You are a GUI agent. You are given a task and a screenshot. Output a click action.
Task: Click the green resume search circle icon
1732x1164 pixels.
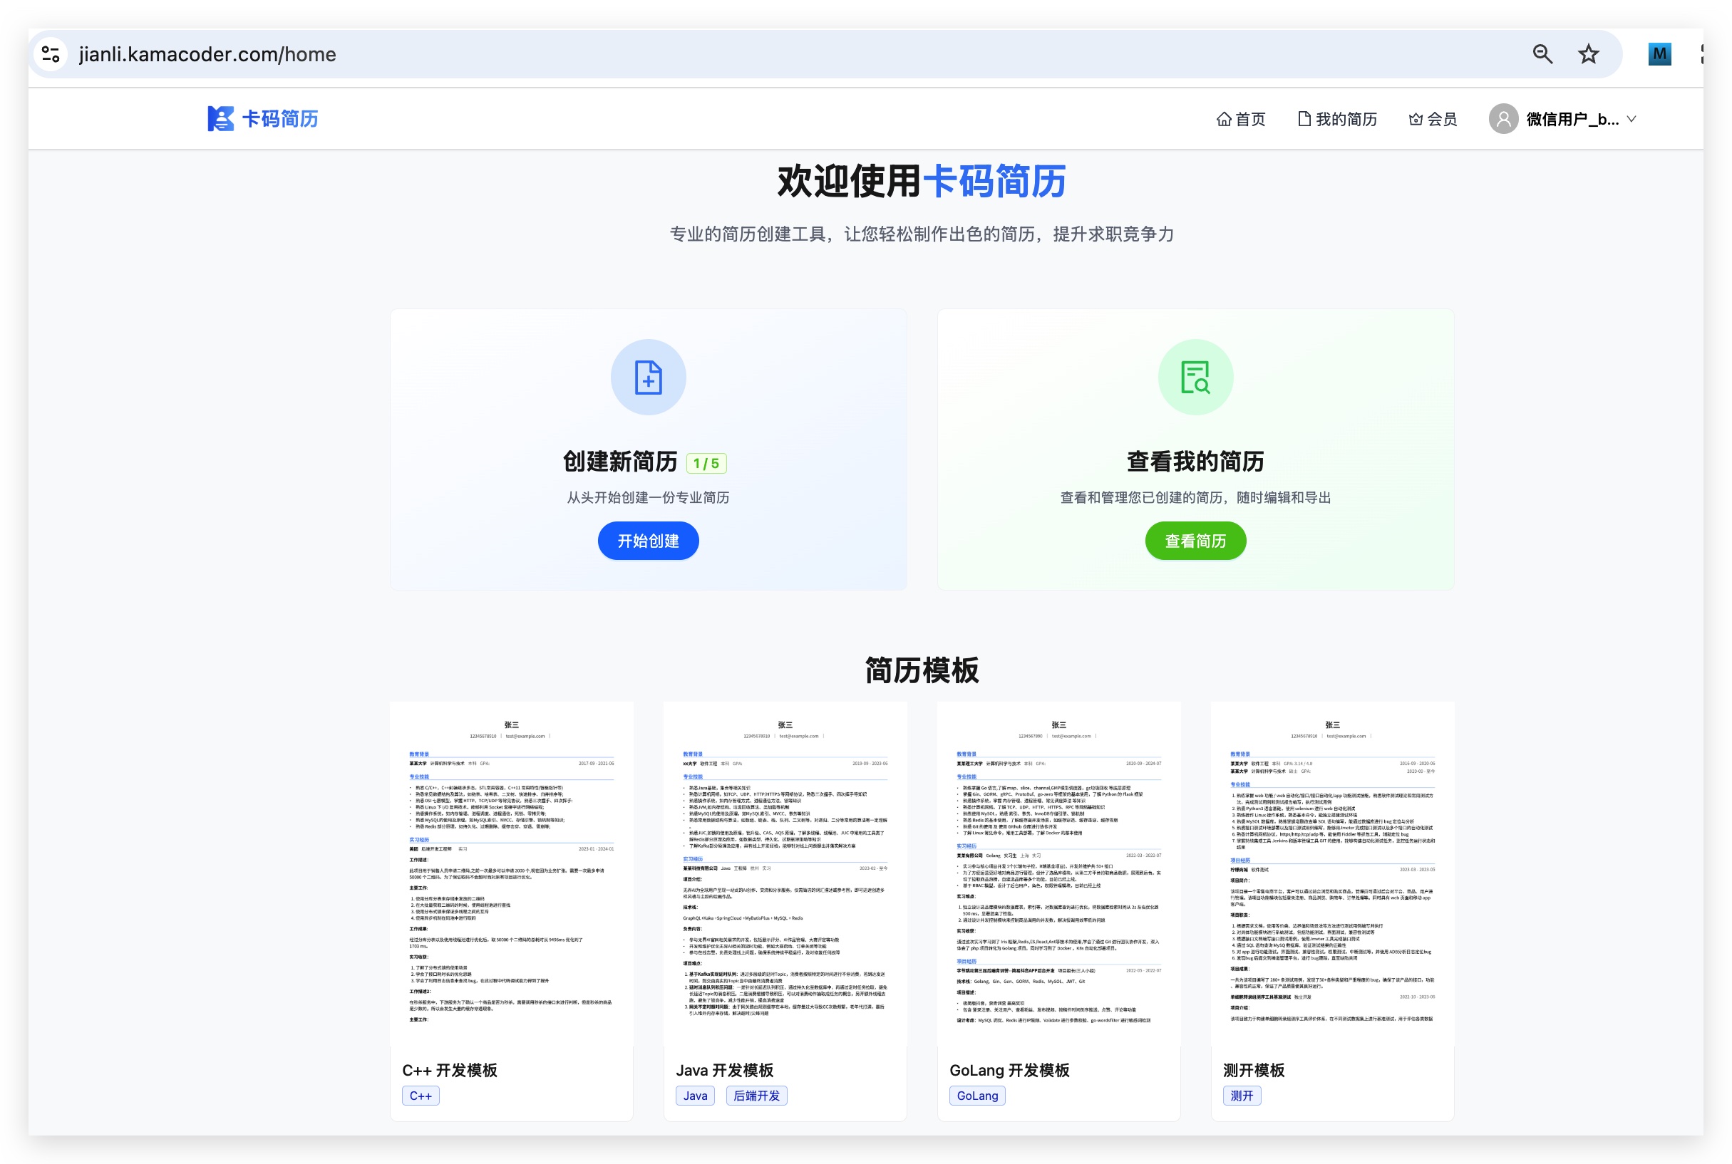coord(1195,377)
